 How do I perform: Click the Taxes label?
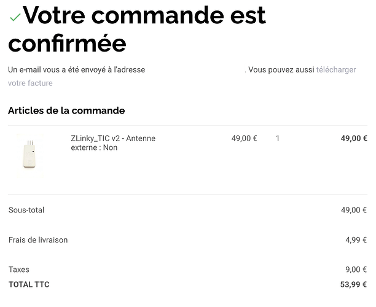point(19,270)
